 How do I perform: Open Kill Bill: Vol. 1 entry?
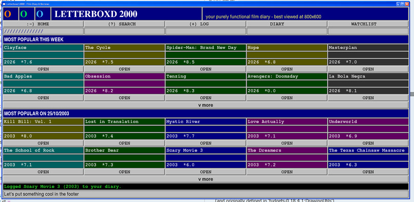pyautogui.click(x=43, y=143)
